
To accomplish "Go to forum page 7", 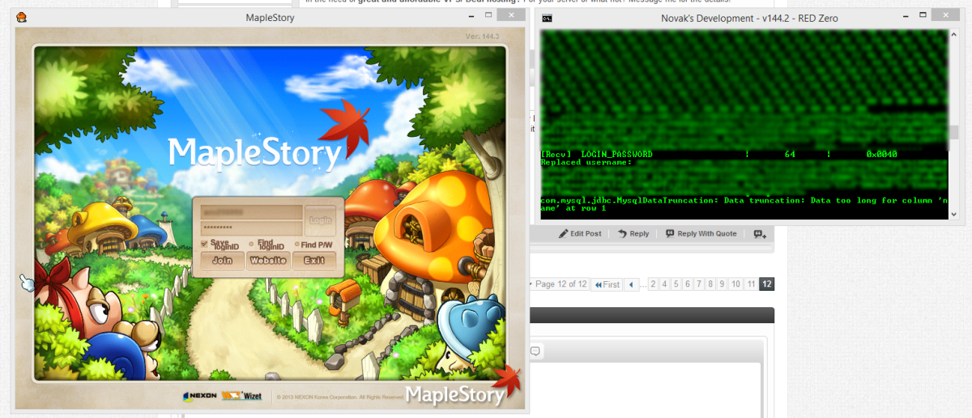I will [x=699, y=284].
